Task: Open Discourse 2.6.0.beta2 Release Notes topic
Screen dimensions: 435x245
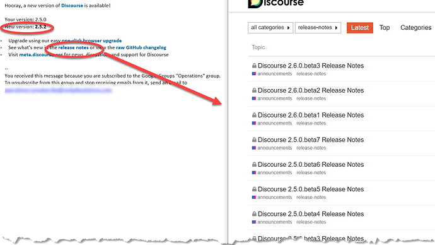Action: point(311,90)
